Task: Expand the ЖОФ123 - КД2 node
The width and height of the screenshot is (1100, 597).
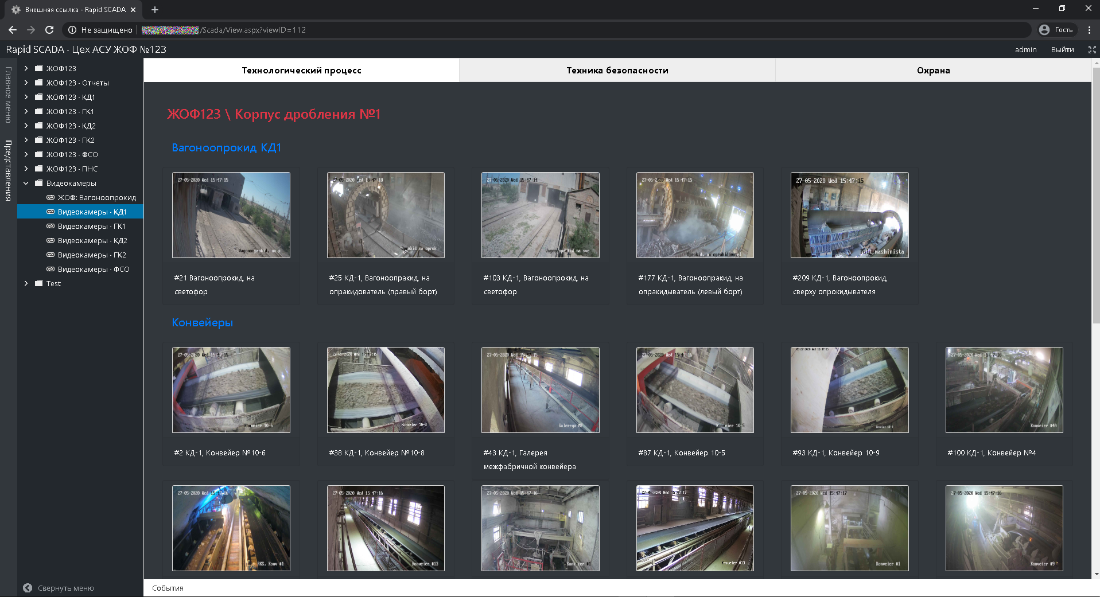Action: tap(26, 126)
